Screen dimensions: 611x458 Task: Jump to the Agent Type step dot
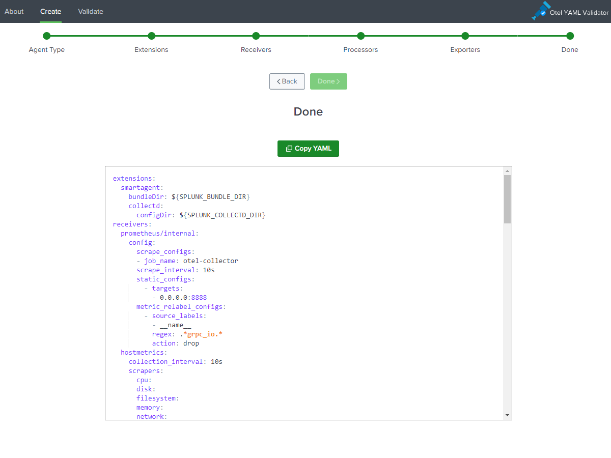pyautogui.click(x=47, y=36)
